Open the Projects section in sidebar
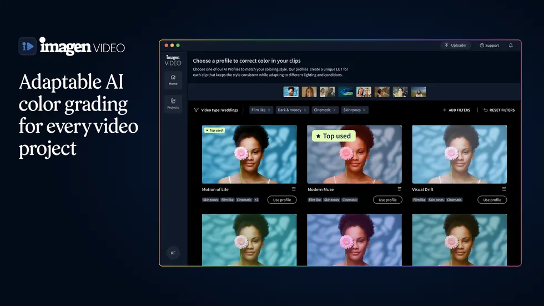Viewport: 544px width, 306px height. (173, 103)
